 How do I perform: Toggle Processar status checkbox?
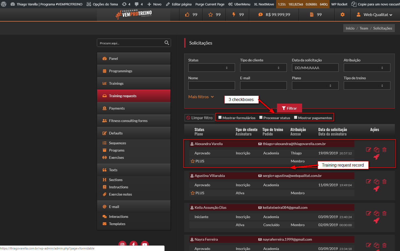261,117
